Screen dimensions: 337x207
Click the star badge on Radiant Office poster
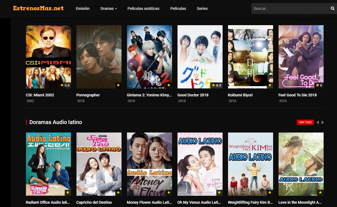[x=68, y=193]
